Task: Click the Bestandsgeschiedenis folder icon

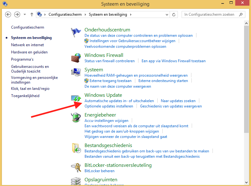Action: [76, 148]
